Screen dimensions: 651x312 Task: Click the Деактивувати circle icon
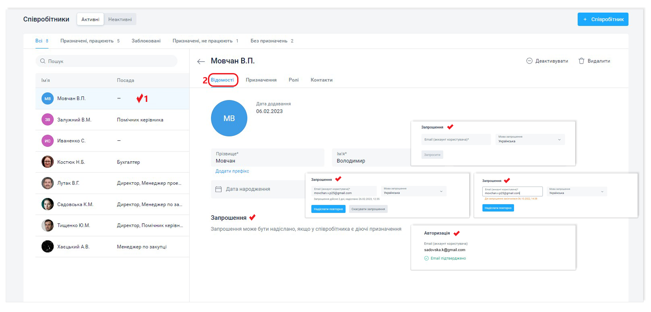[529, 61]
